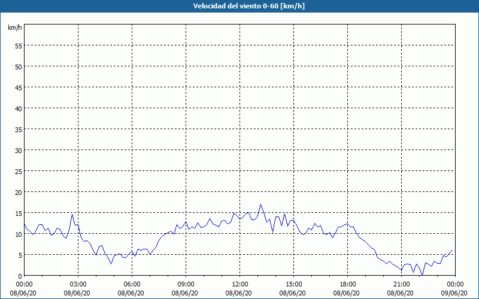Viewport: 479px width, 299px height.
Task: Select the 12:00 time label
Action: coord(239,284)
